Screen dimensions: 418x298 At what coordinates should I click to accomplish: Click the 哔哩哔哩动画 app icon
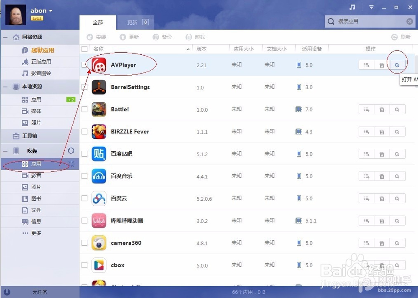tap(99, 221)
